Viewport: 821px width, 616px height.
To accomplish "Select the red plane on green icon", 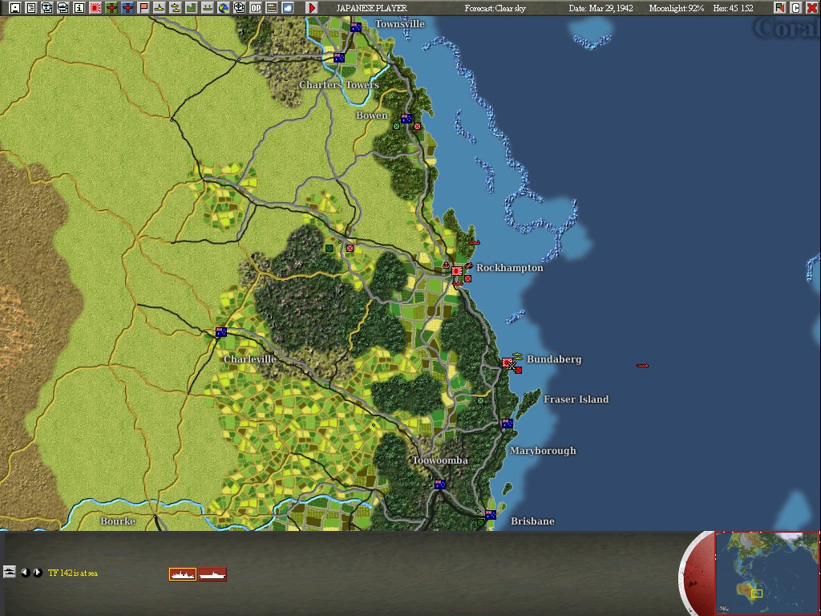I will click(111, 7).
